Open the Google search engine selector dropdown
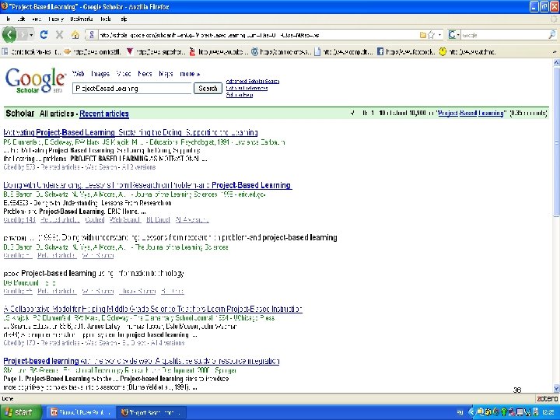Viewport: 560px width, 420px height. [x=454, y=35]
